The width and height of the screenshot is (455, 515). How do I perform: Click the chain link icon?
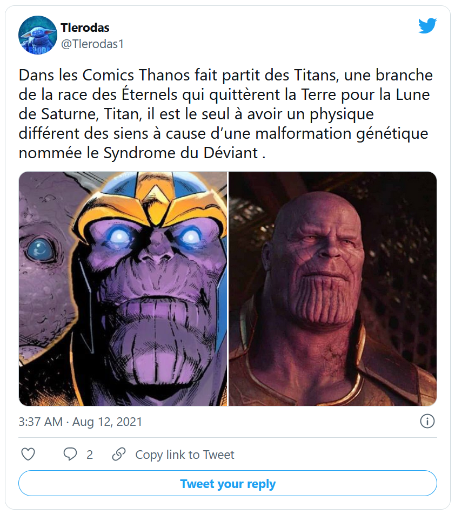119,454
